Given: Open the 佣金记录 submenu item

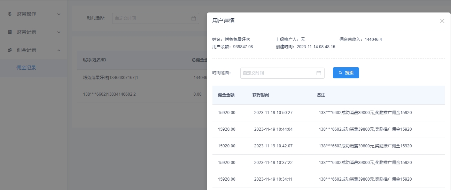Looking at the screenshot, I should coord(33,68).
